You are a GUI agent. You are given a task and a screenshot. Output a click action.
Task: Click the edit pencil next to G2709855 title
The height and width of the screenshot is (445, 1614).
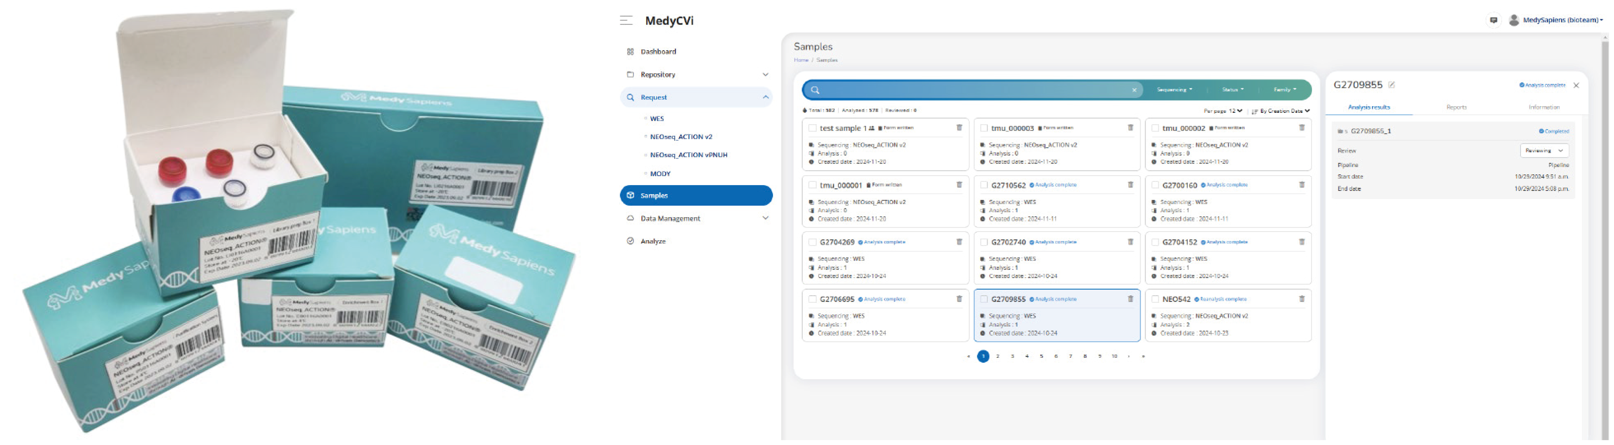[x=1391, y=84]
